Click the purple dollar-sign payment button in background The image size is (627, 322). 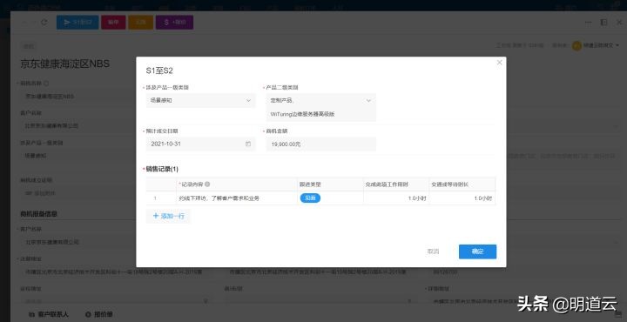click(174, 23)
